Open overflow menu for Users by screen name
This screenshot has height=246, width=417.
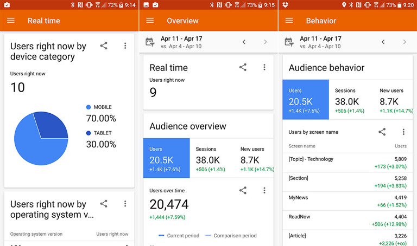403,132
